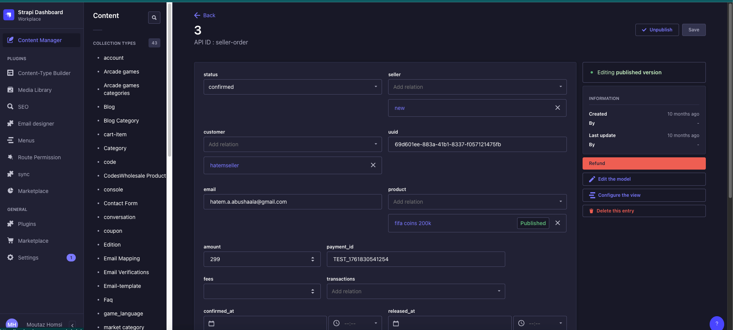Click the confirmed_at clock icon
This screenshot has width=733, height=330.
click(x=336, y=323)
